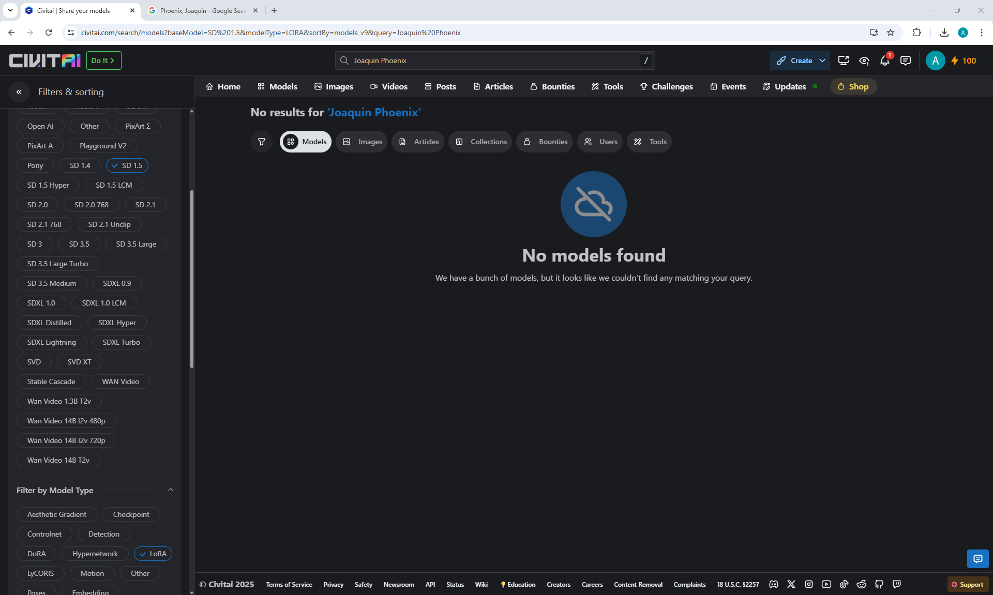
Task: Uncheck the LoRA model type filter
Action: coord(153,554)
